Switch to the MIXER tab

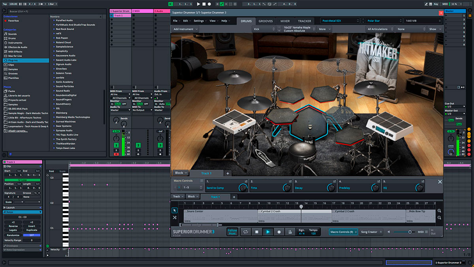click(285, 21)
